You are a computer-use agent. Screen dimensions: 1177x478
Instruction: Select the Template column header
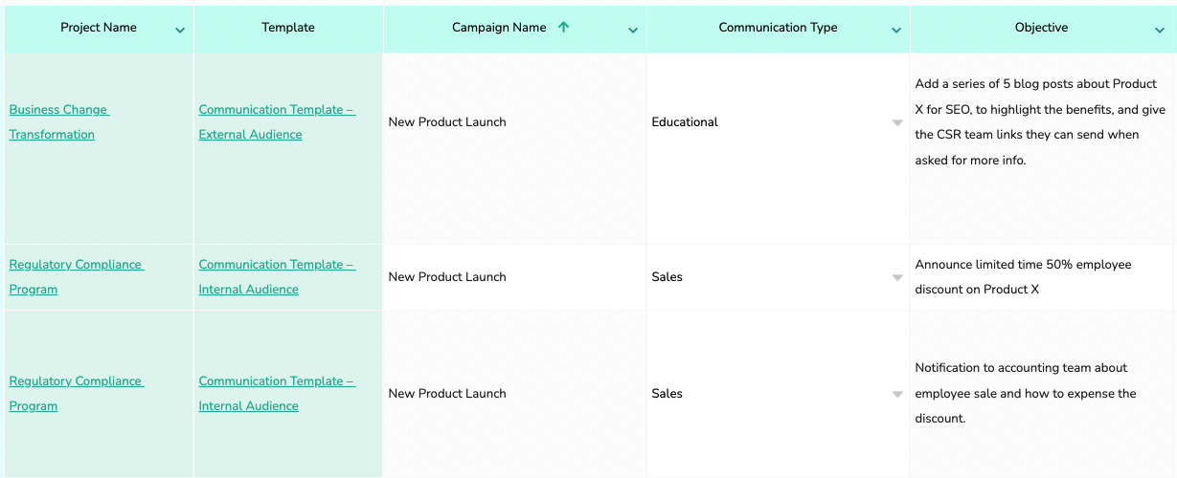click(288, 28)
